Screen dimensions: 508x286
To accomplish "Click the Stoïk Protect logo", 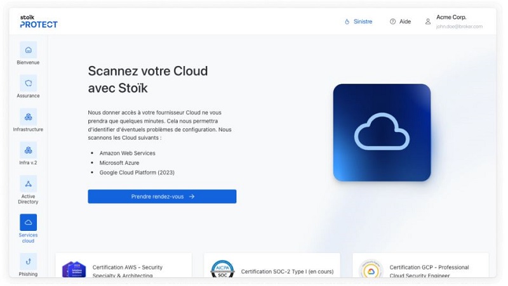I will (38, 21).
